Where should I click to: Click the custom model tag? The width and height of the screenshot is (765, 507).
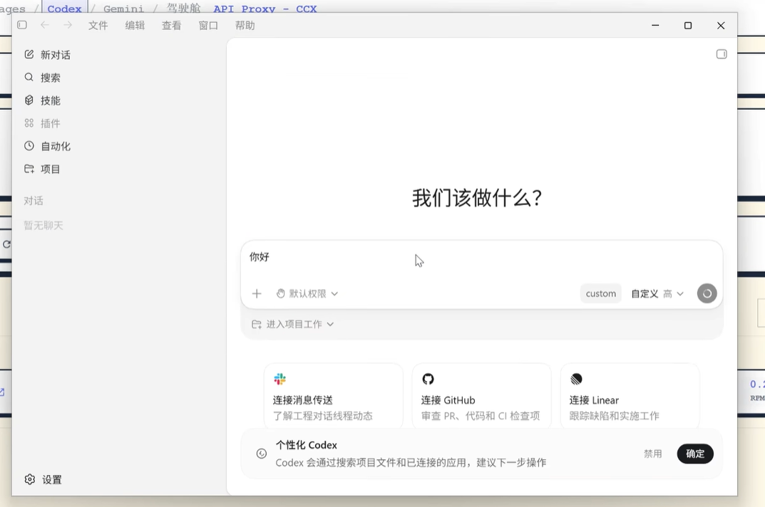600,293
